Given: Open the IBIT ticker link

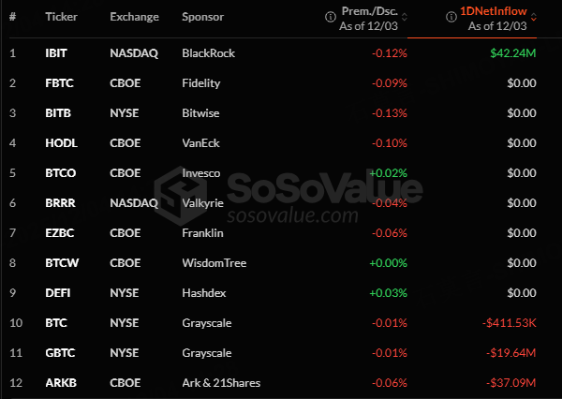Looking at the screenshot, I should (56, 53).
